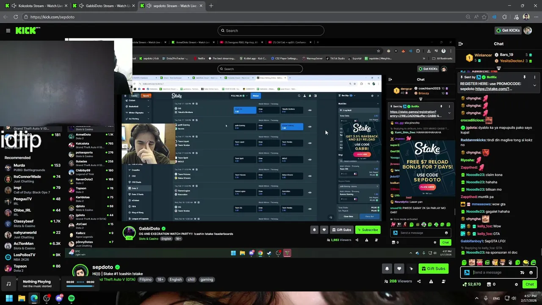Zoom out icon in address bar
The width and height of the screenshot is (542, 305).
(x=468, y=17)
